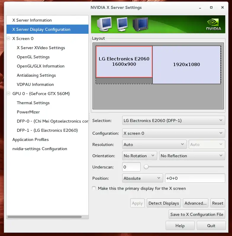Minimize the NVIDIA X Server Settings window
Screen dimensions: 232x236
coord(200,7)
